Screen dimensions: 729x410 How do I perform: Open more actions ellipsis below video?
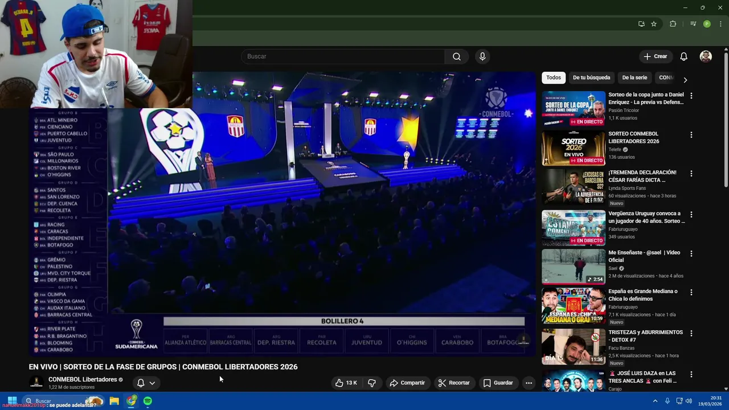pos(529,383)
